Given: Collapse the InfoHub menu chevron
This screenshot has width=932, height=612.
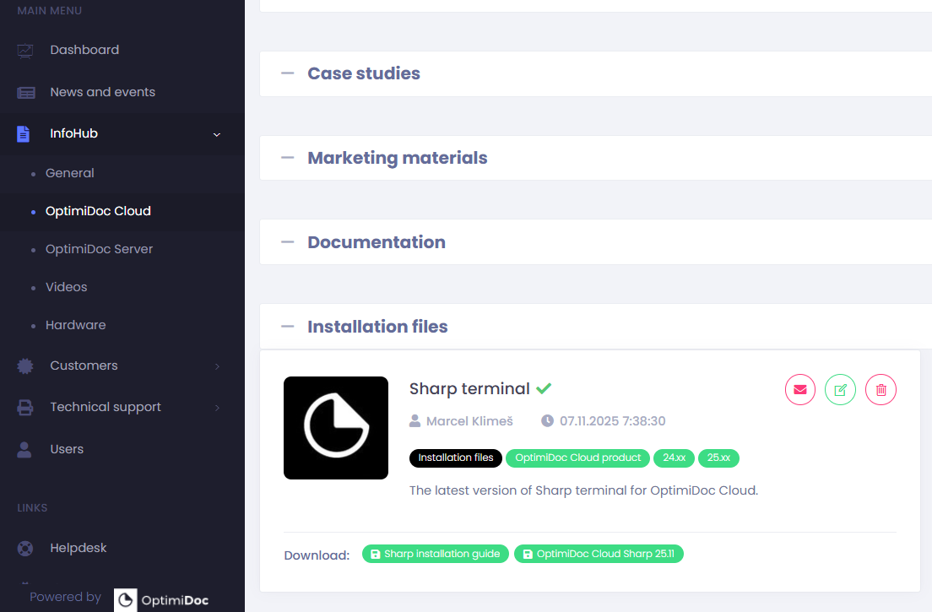Looking at the screenshot, I should point(217,135).
